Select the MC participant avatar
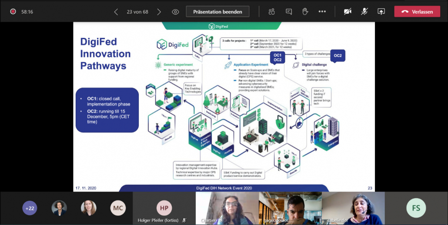The width and height of the screenshot is (448, 225). 118,208
